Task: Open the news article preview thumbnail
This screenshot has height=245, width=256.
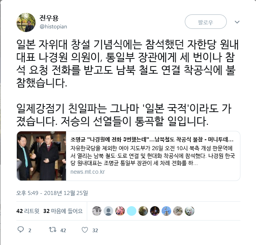Action: pos(42,156)
